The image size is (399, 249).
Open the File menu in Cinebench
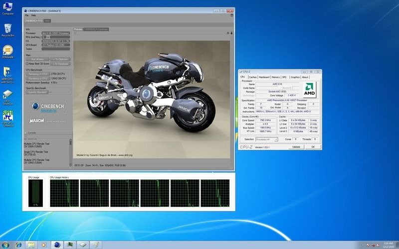coord(27,15)
